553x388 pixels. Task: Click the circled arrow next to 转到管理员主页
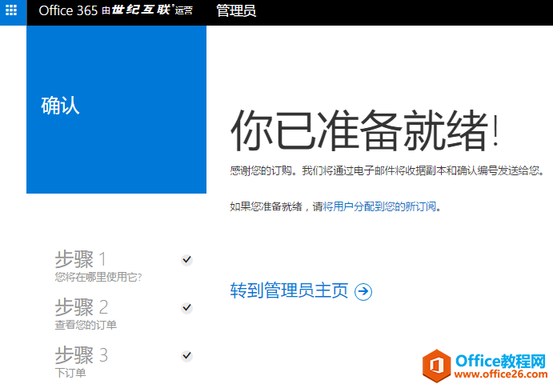363,291
